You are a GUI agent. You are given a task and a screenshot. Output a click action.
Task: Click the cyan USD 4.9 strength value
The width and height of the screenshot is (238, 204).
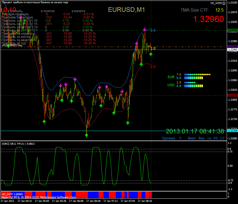pyautogui.click(x=179, y=86)
